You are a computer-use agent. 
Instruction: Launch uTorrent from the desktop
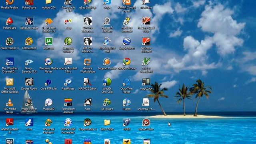pyautogui.click(x=49, y=42)
